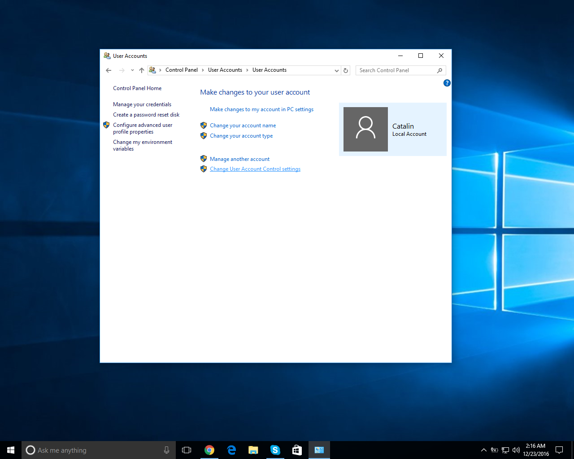
Task: Open the Windows Store from taskbar
Action: [297, 450]
